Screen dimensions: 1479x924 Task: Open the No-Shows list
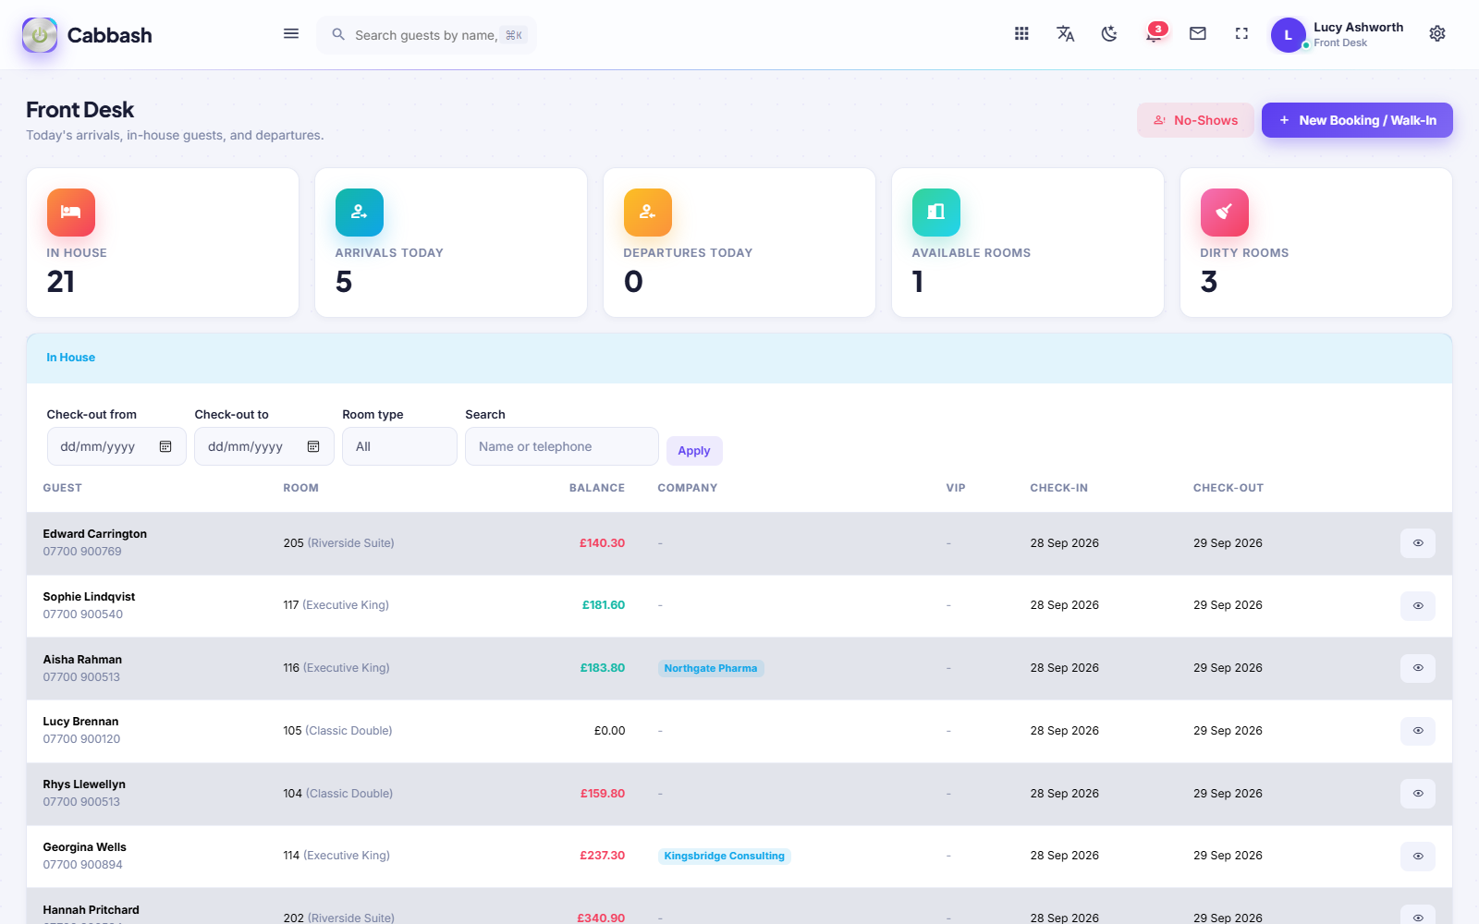(x=1195, y=120)
